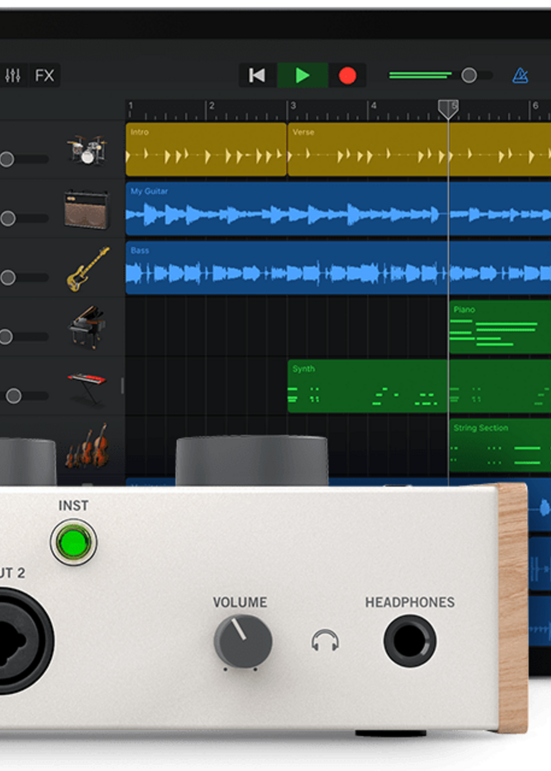This screenshot has height=771, width=551.
Task: Go to beginning with the rewind button
Action: point(257,75)
